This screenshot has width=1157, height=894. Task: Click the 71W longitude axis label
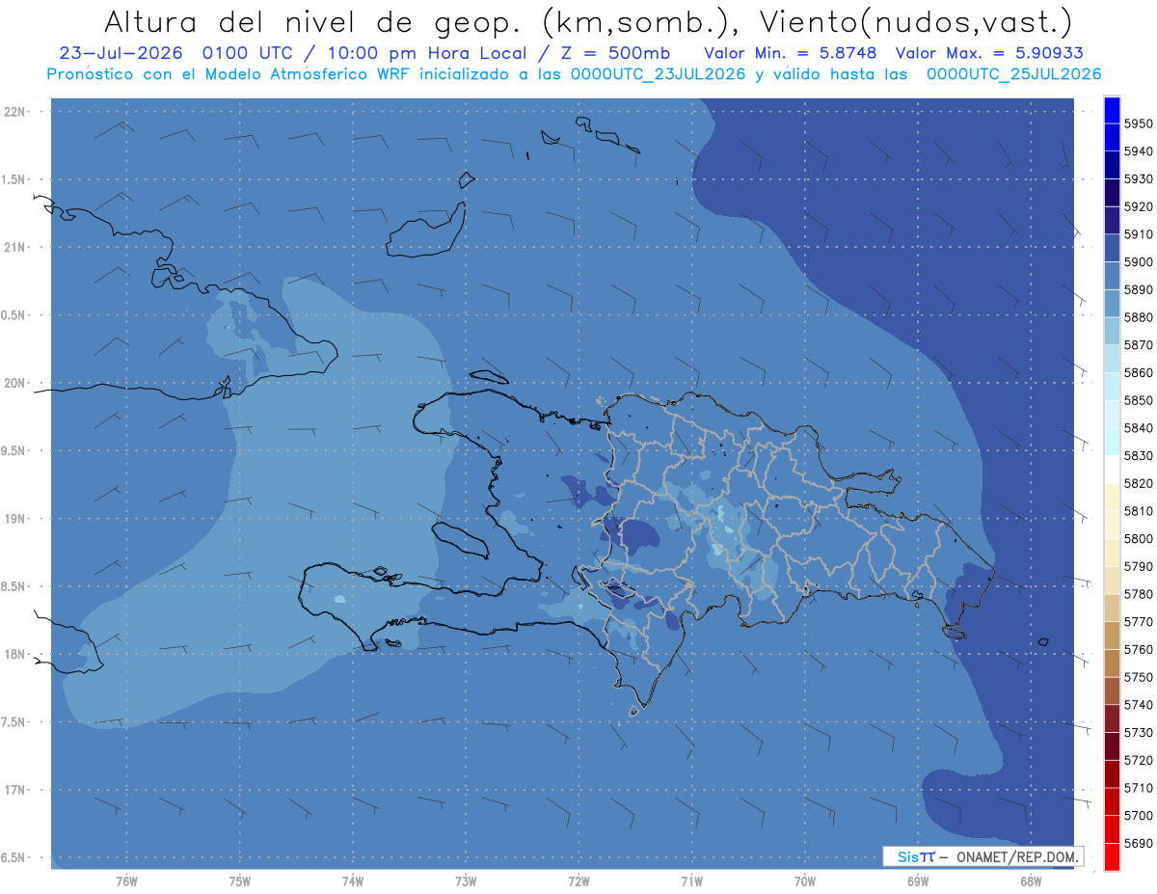(691, 880)
